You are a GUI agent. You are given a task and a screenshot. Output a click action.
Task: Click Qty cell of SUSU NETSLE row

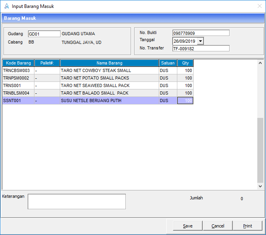[x=185, y=101]
